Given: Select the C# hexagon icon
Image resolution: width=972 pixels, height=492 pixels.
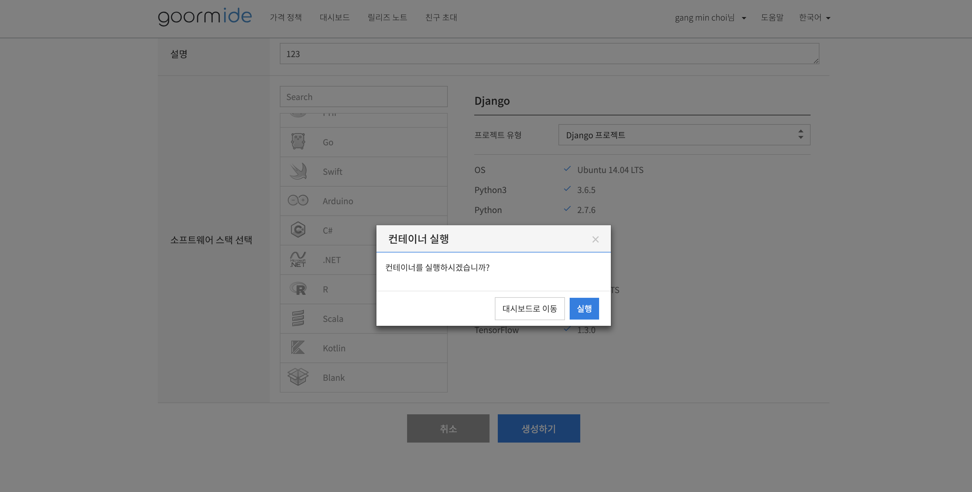Looking at the screenshot, I should (x=298, y=230).
